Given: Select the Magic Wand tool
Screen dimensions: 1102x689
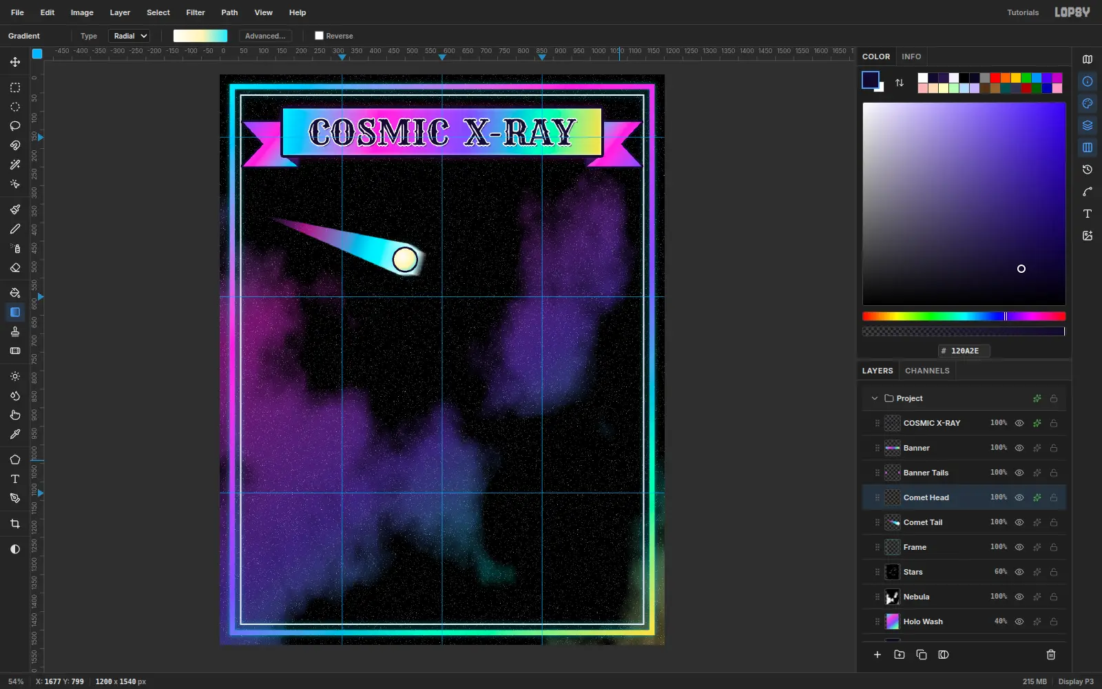Looking at the screenshot, I should pos(15,165).
